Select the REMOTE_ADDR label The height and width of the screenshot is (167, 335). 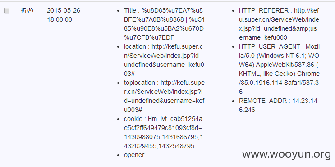pos(263,101)
